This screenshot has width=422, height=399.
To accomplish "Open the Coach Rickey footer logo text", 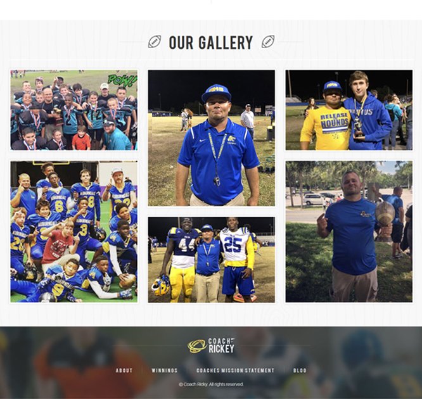I will [221, 346].
